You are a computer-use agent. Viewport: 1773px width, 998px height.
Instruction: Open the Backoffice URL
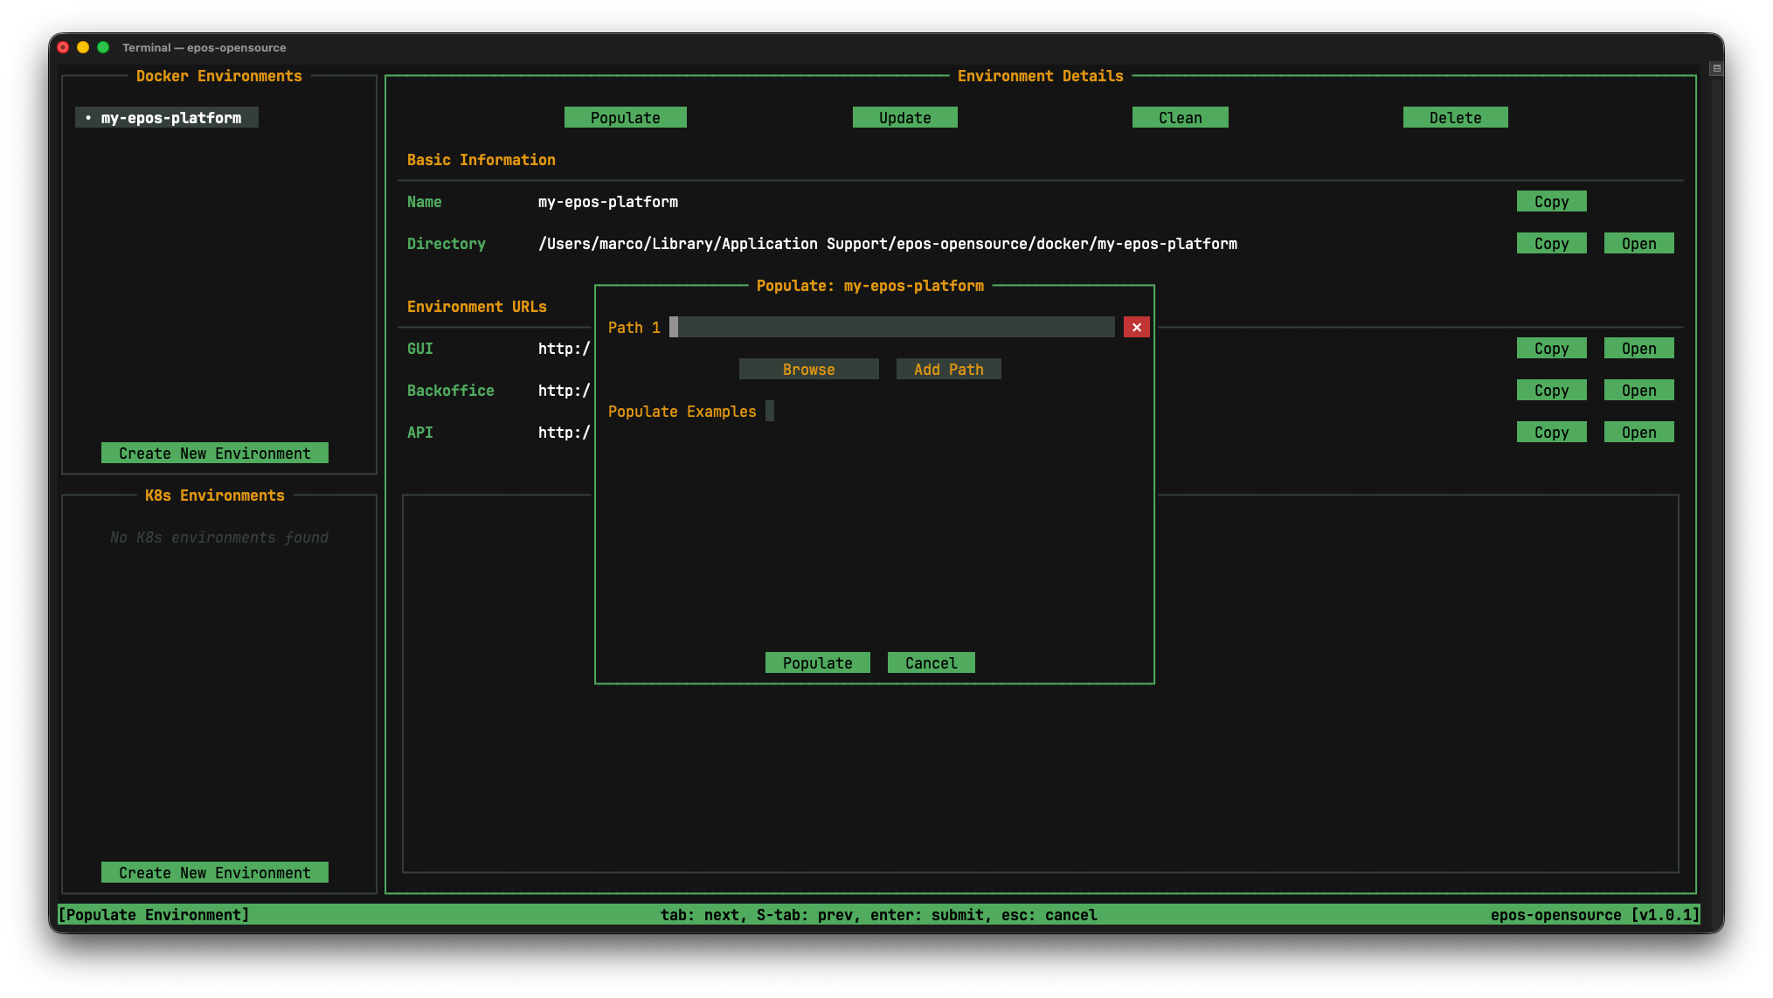[x=1638, y=390]
